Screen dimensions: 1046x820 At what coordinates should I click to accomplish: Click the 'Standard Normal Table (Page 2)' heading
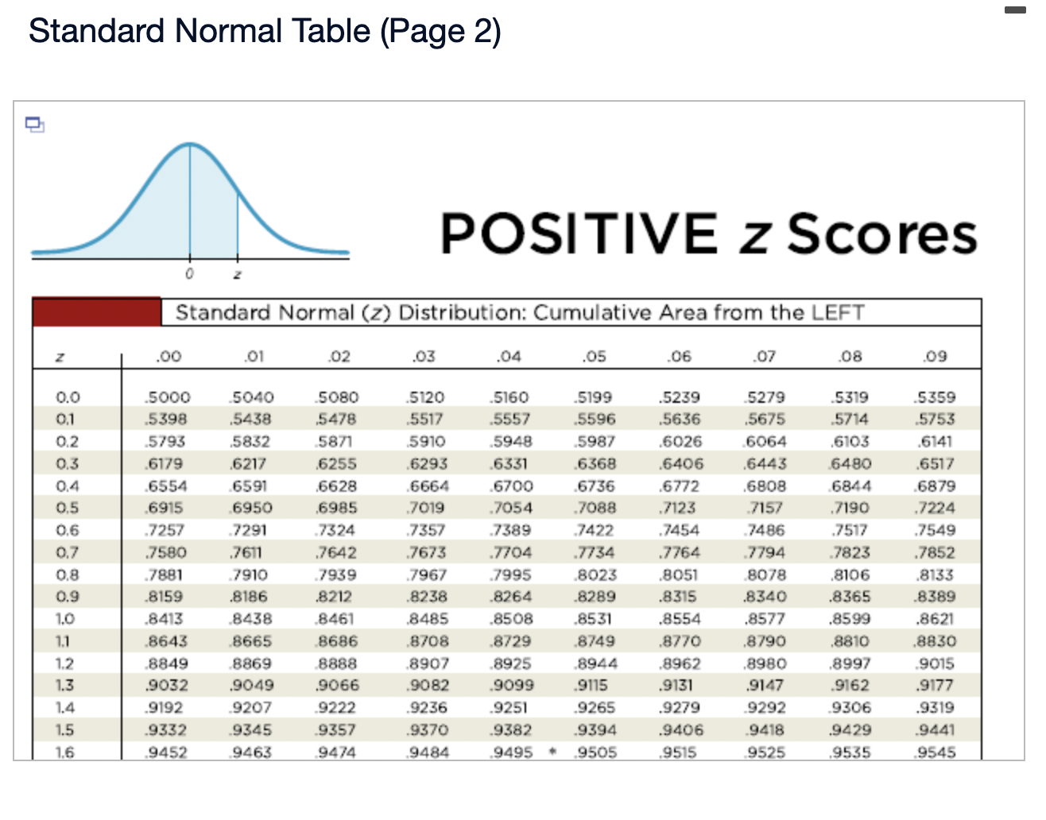(x=265, y=31)
